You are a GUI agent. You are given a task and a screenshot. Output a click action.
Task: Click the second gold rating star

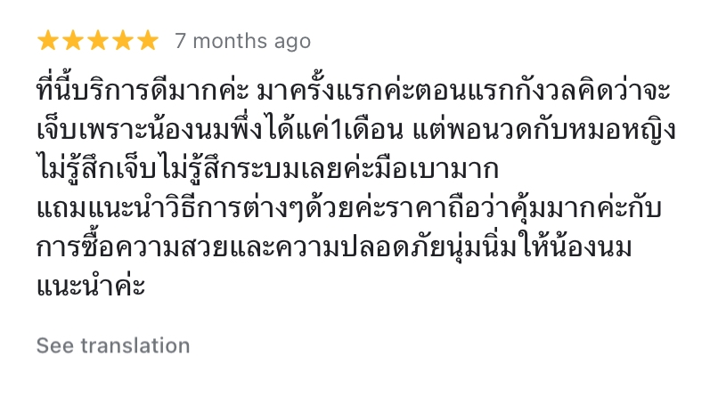(x=73, y=41)
